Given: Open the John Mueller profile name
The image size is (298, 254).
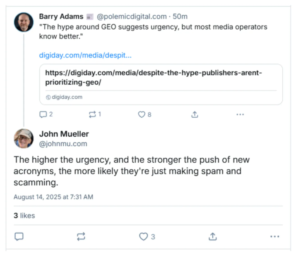Looking at the screenshot, I should [x=64, y=134].
